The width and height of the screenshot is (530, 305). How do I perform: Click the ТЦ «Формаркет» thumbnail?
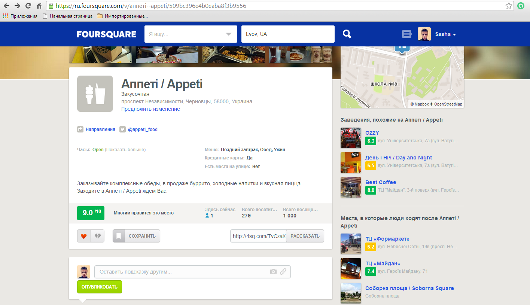[351, 244]
